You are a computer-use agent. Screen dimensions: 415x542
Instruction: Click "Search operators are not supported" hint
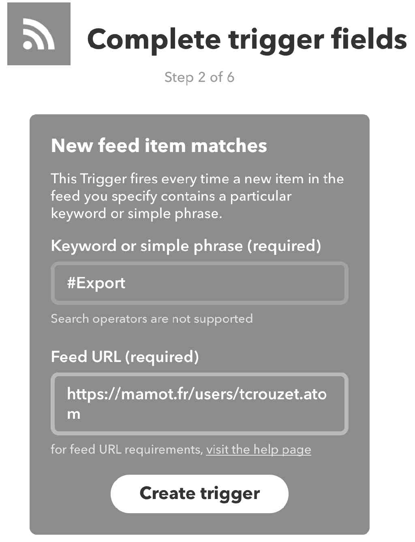[152, 319]
